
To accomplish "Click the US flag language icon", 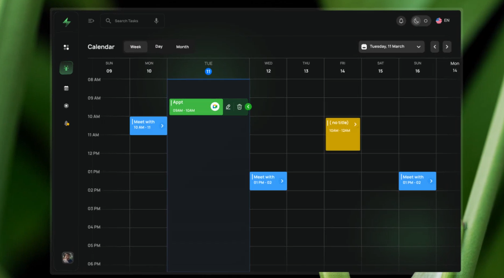I will click(439, 21).
